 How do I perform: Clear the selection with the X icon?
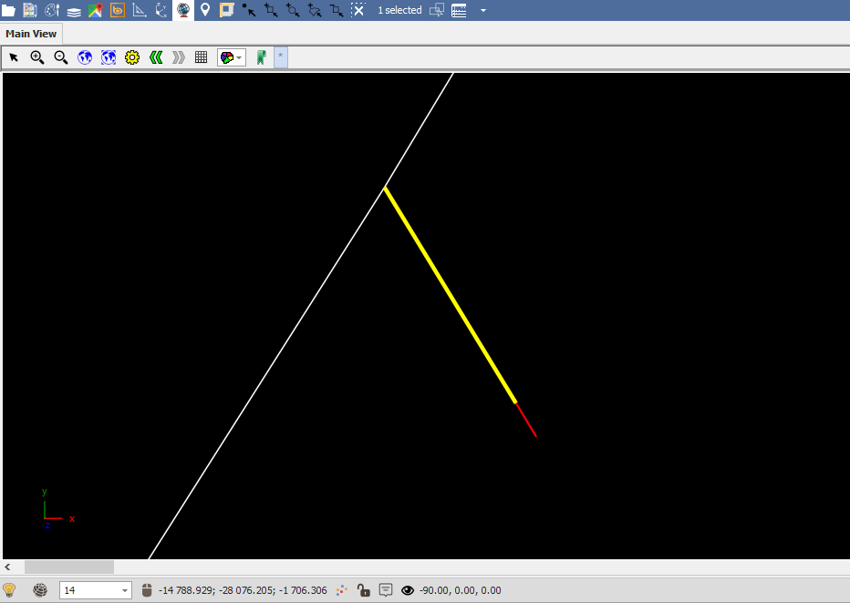[x=358, y=11]
